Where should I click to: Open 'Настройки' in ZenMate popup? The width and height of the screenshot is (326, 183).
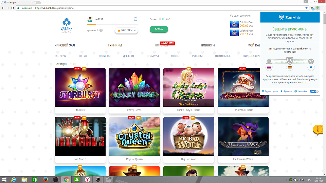pyautogui.click(x=301, y=91)
